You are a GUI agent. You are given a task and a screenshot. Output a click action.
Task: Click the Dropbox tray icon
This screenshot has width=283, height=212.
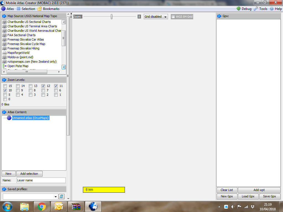pos(253,206)
